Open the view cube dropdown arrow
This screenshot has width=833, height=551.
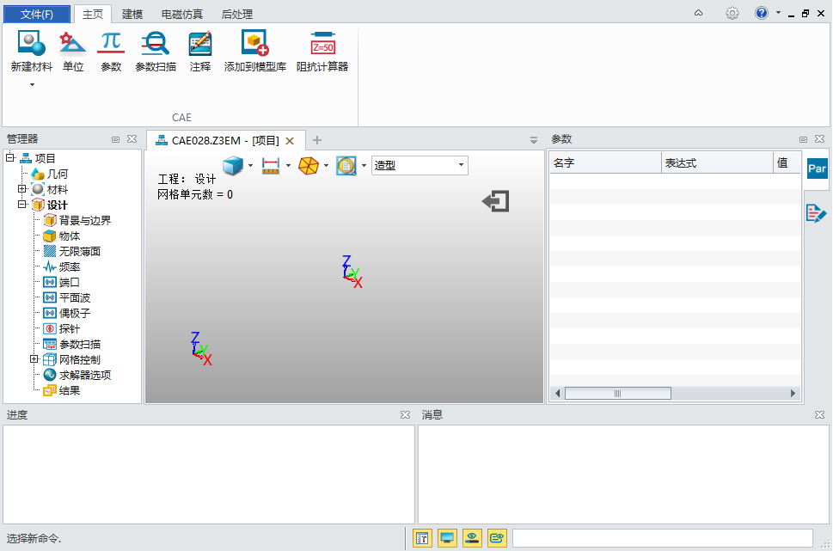251,165
